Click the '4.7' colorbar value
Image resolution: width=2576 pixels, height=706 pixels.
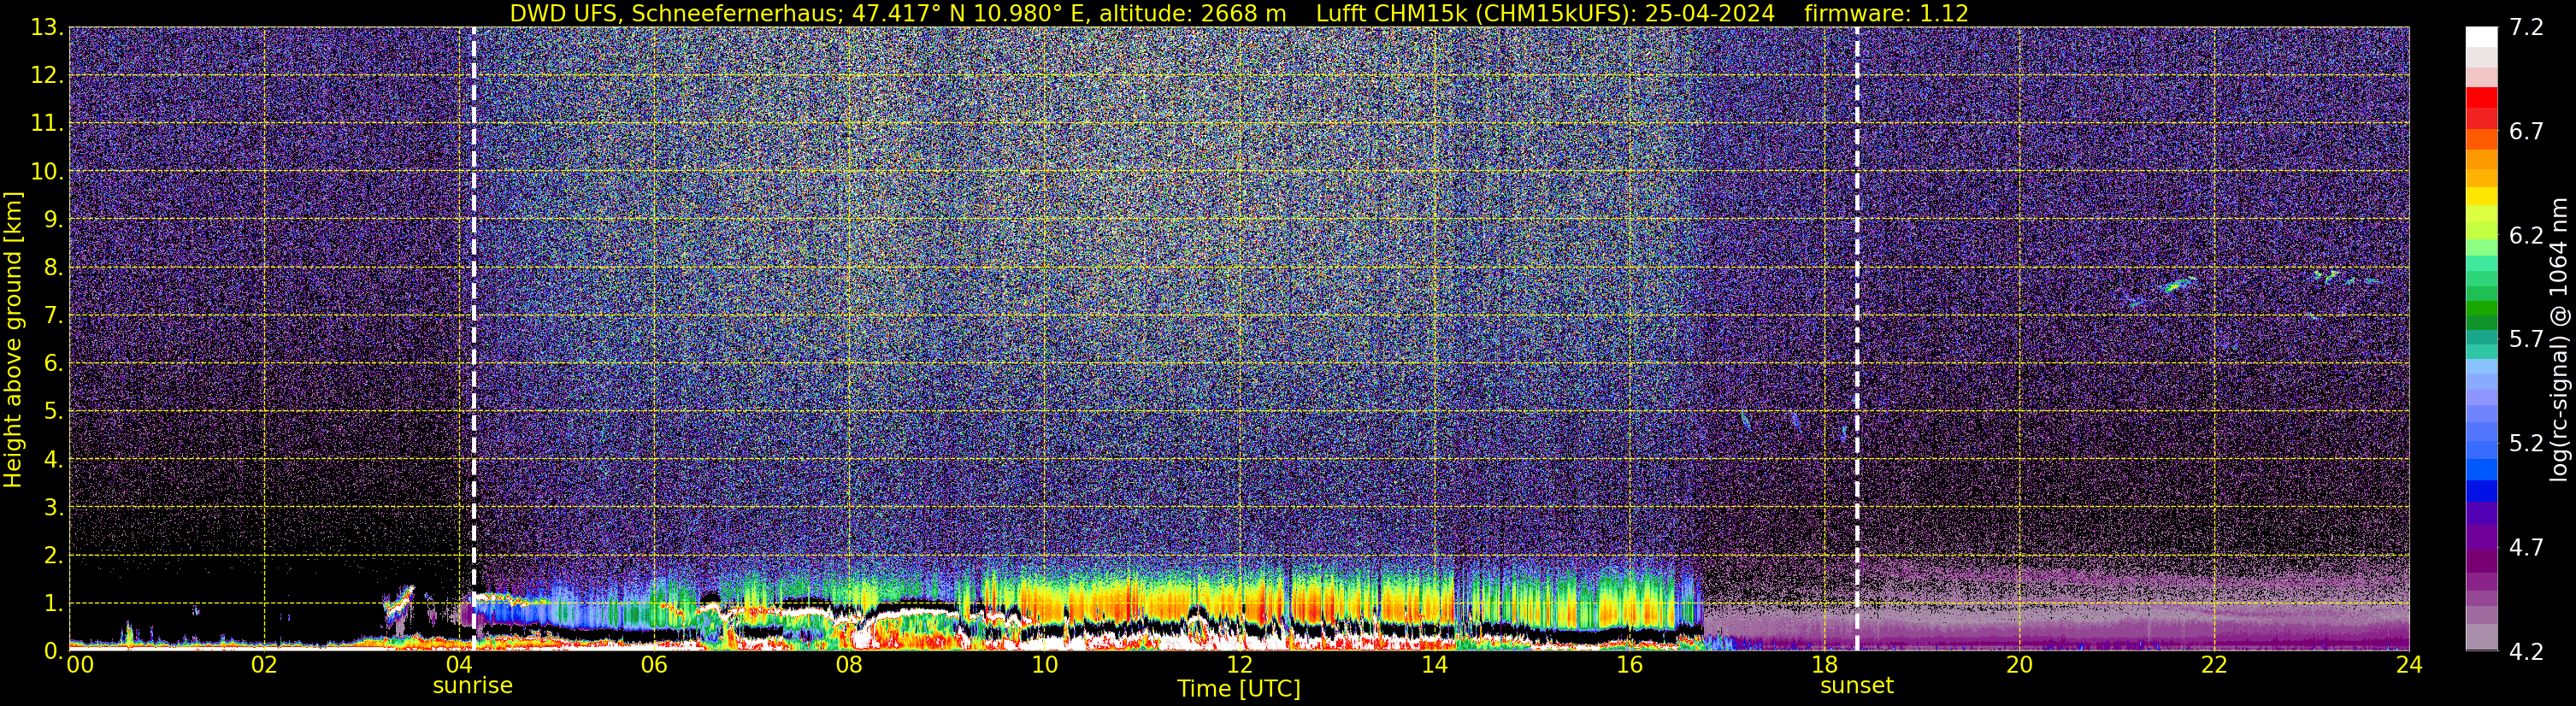[x=2526, y=547]
